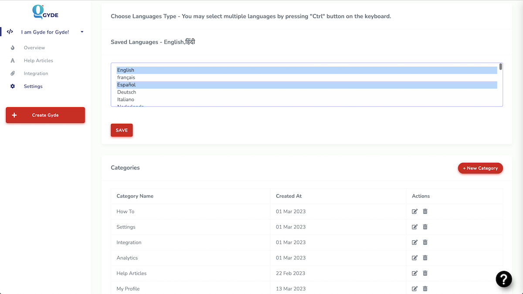Click the language list scrollbar thumb
The height and width of the screenshot is (294, 523).
[501, 67]
